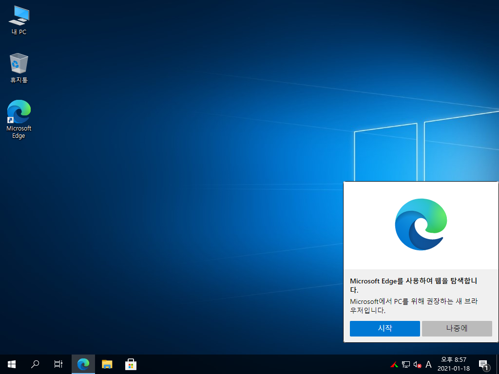Click the red-green tray application icon
This screenshot has width=499, height=374.
(394, 364)
